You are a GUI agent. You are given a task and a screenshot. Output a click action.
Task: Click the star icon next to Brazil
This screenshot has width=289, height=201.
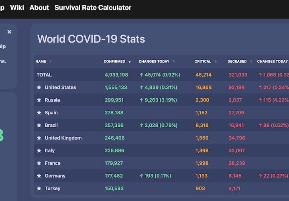point(39,125)
